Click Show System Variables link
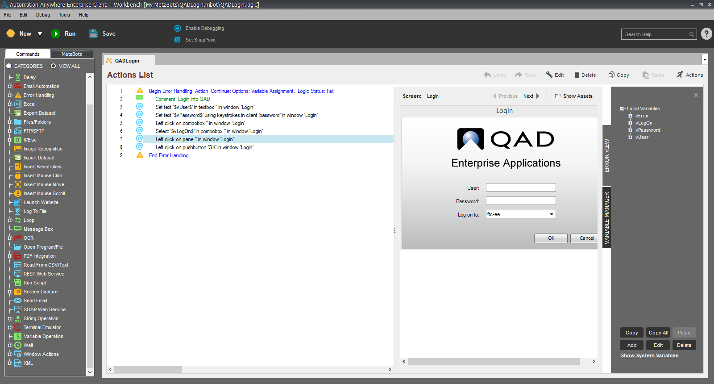The height and width of the screenshot is (384, 714). pyautogui.click(x=649, y=355)
